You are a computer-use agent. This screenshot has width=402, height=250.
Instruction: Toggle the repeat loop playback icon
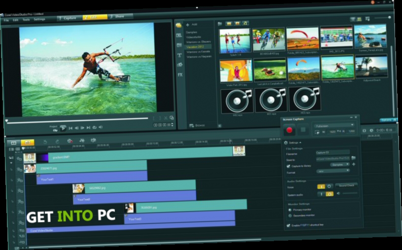(95, 127)
